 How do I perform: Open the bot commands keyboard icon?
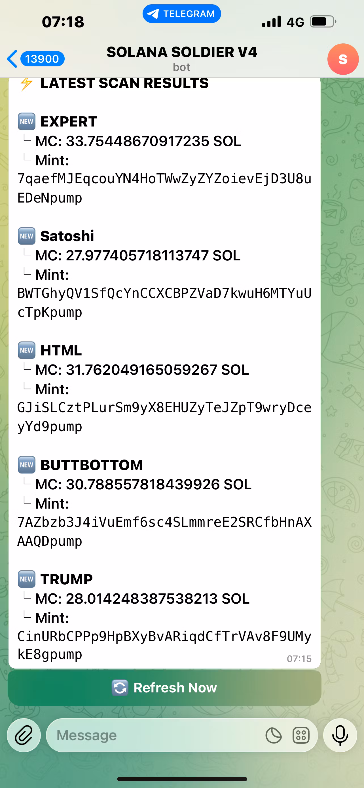(301, 736)
